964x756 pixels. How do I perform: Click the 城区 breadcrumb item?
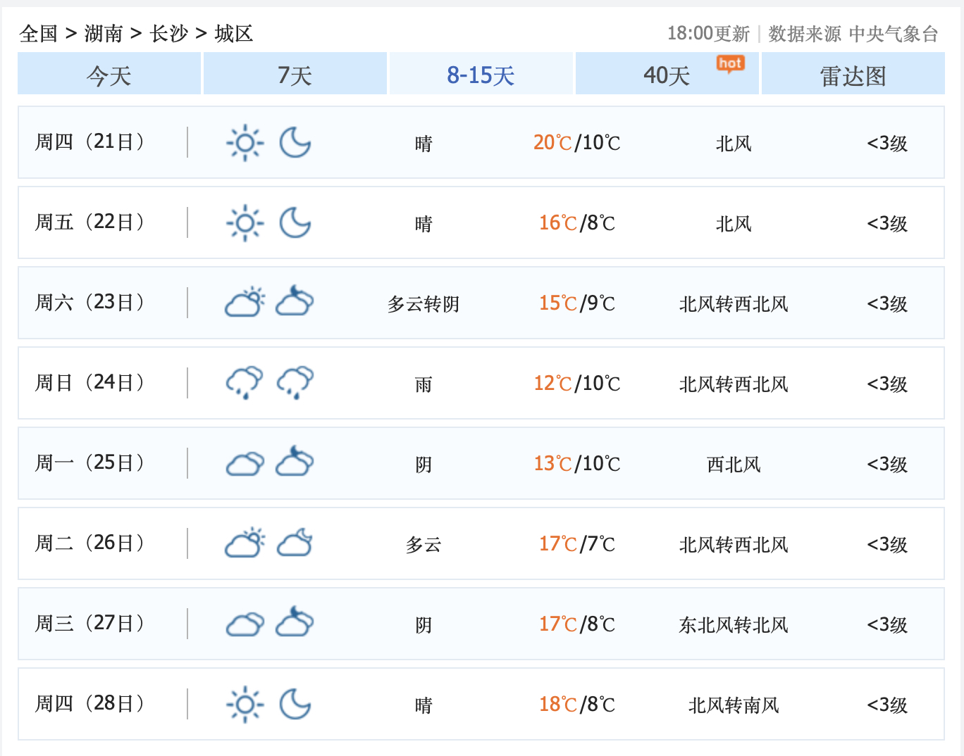pos(234,33)
